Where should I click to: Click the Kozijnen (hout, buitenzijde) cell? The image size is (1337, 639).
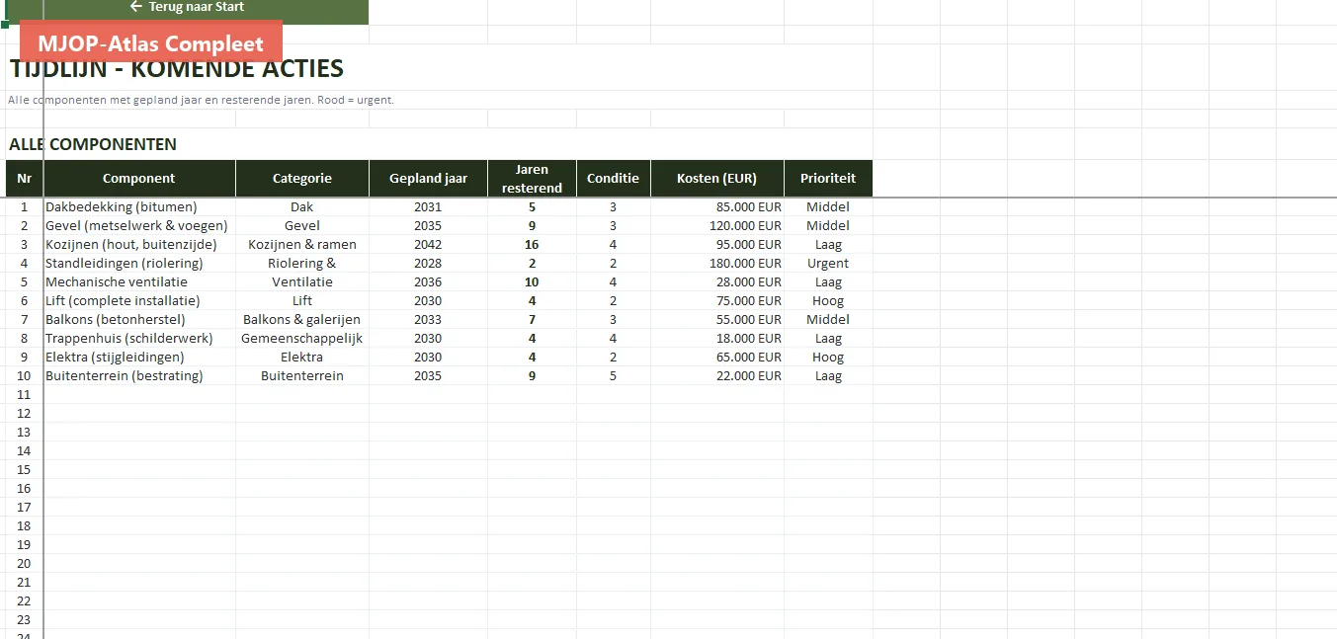click(139, 245)
